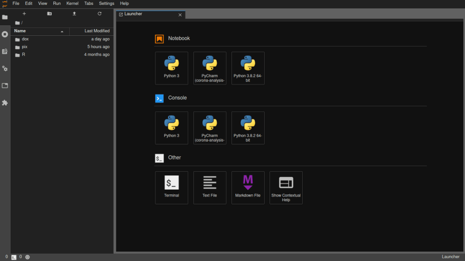This screenshot has height=261, width=465.
Task: Select the pix folder
Action: (x=62, y=47)
